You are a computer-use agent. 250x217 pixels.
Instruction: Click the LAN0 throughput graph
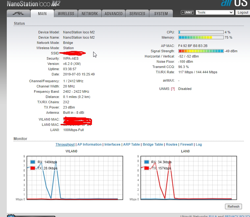click(x=189, y=178)
